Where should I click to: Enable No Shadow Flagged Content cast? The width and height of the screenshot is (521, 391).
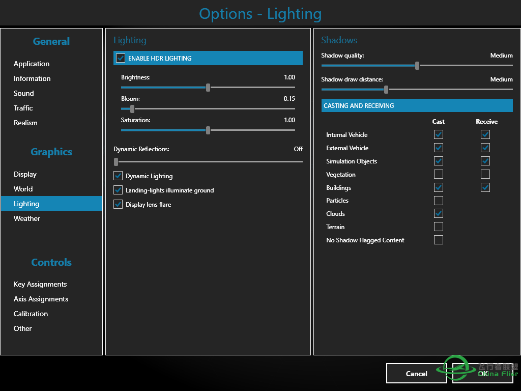[438, 240]
